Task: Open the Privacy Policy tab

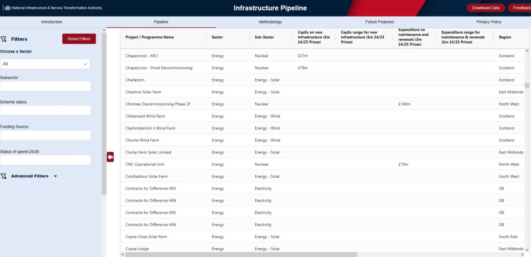Action: (x=488, y=22)
